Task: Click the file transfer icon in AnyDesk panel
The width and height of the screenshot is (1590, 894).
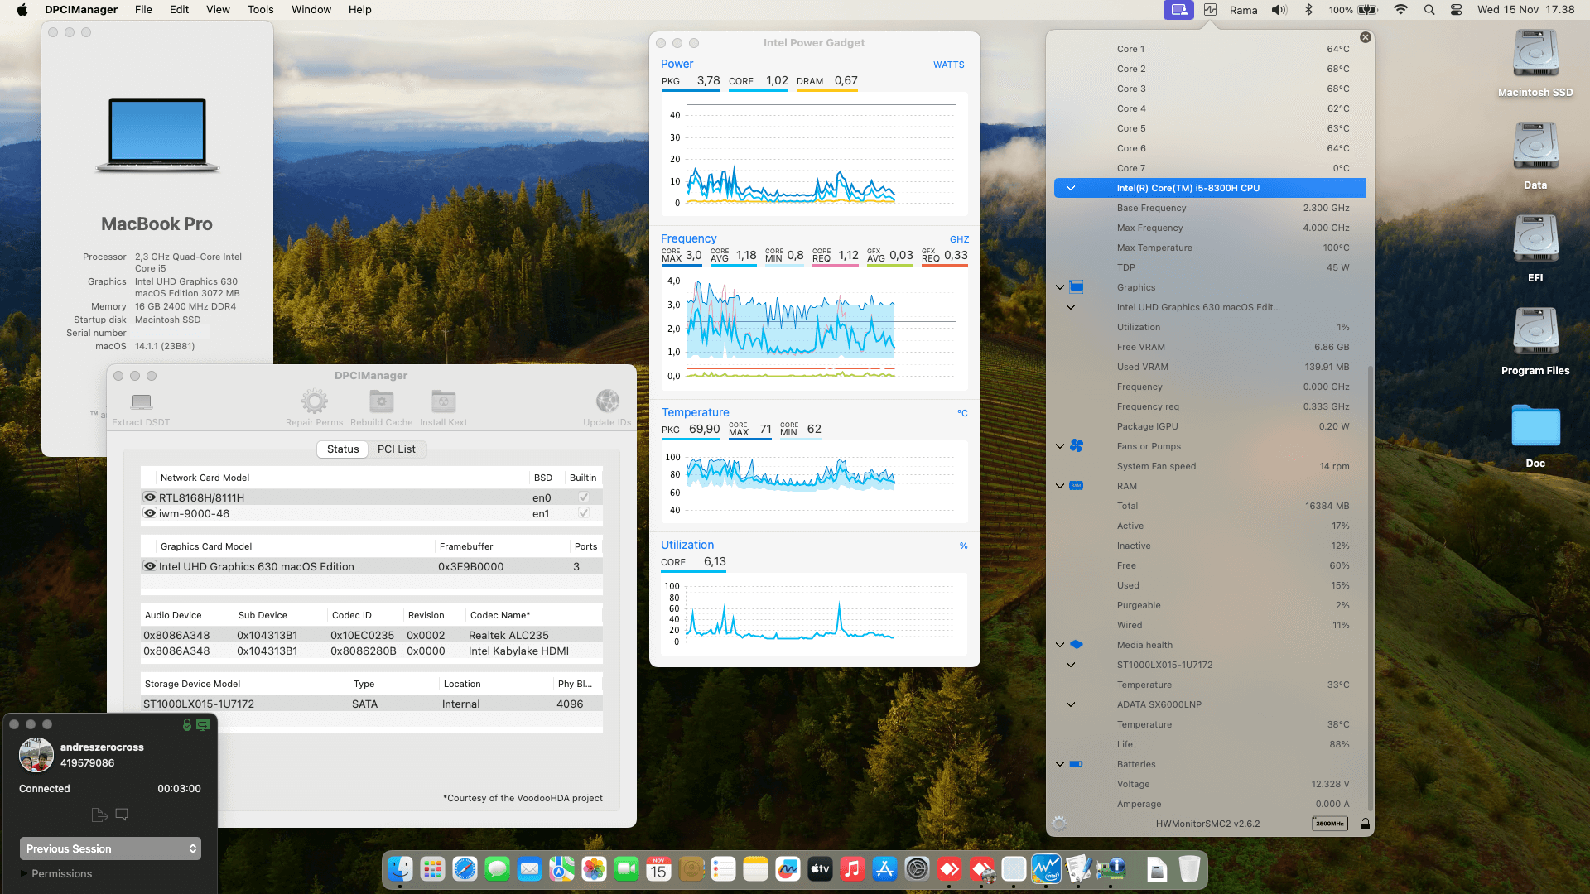Action: [99, 815]
